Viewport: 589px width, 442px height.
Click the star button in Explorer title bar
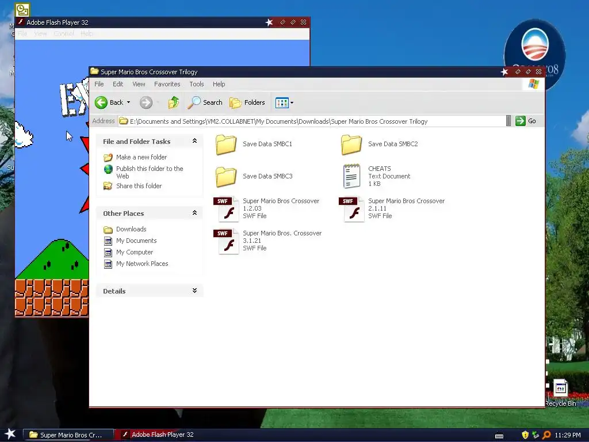click(x=504, y=72)
